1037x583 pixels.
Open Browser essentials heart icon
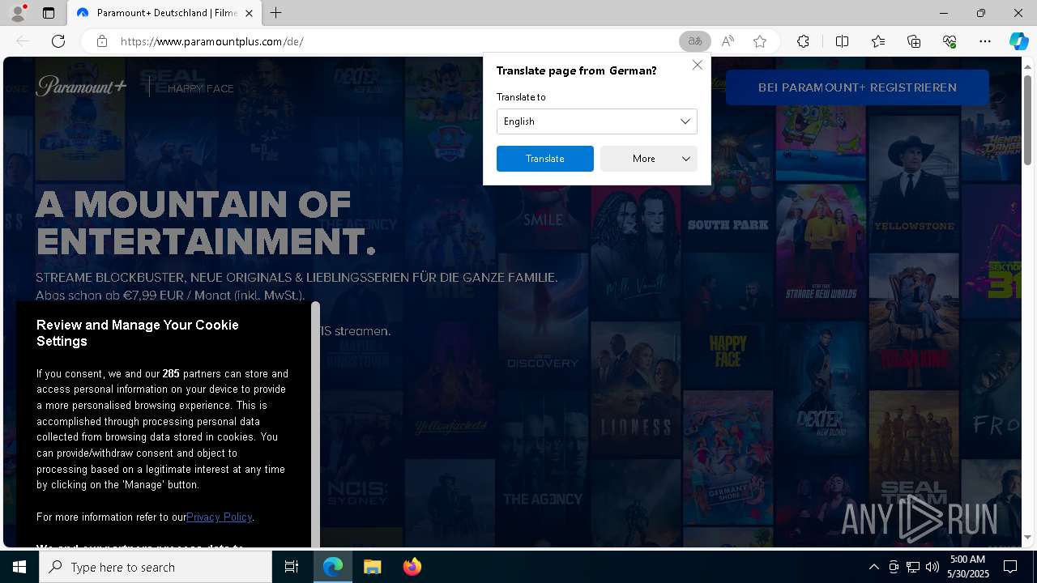coord(950,41)
